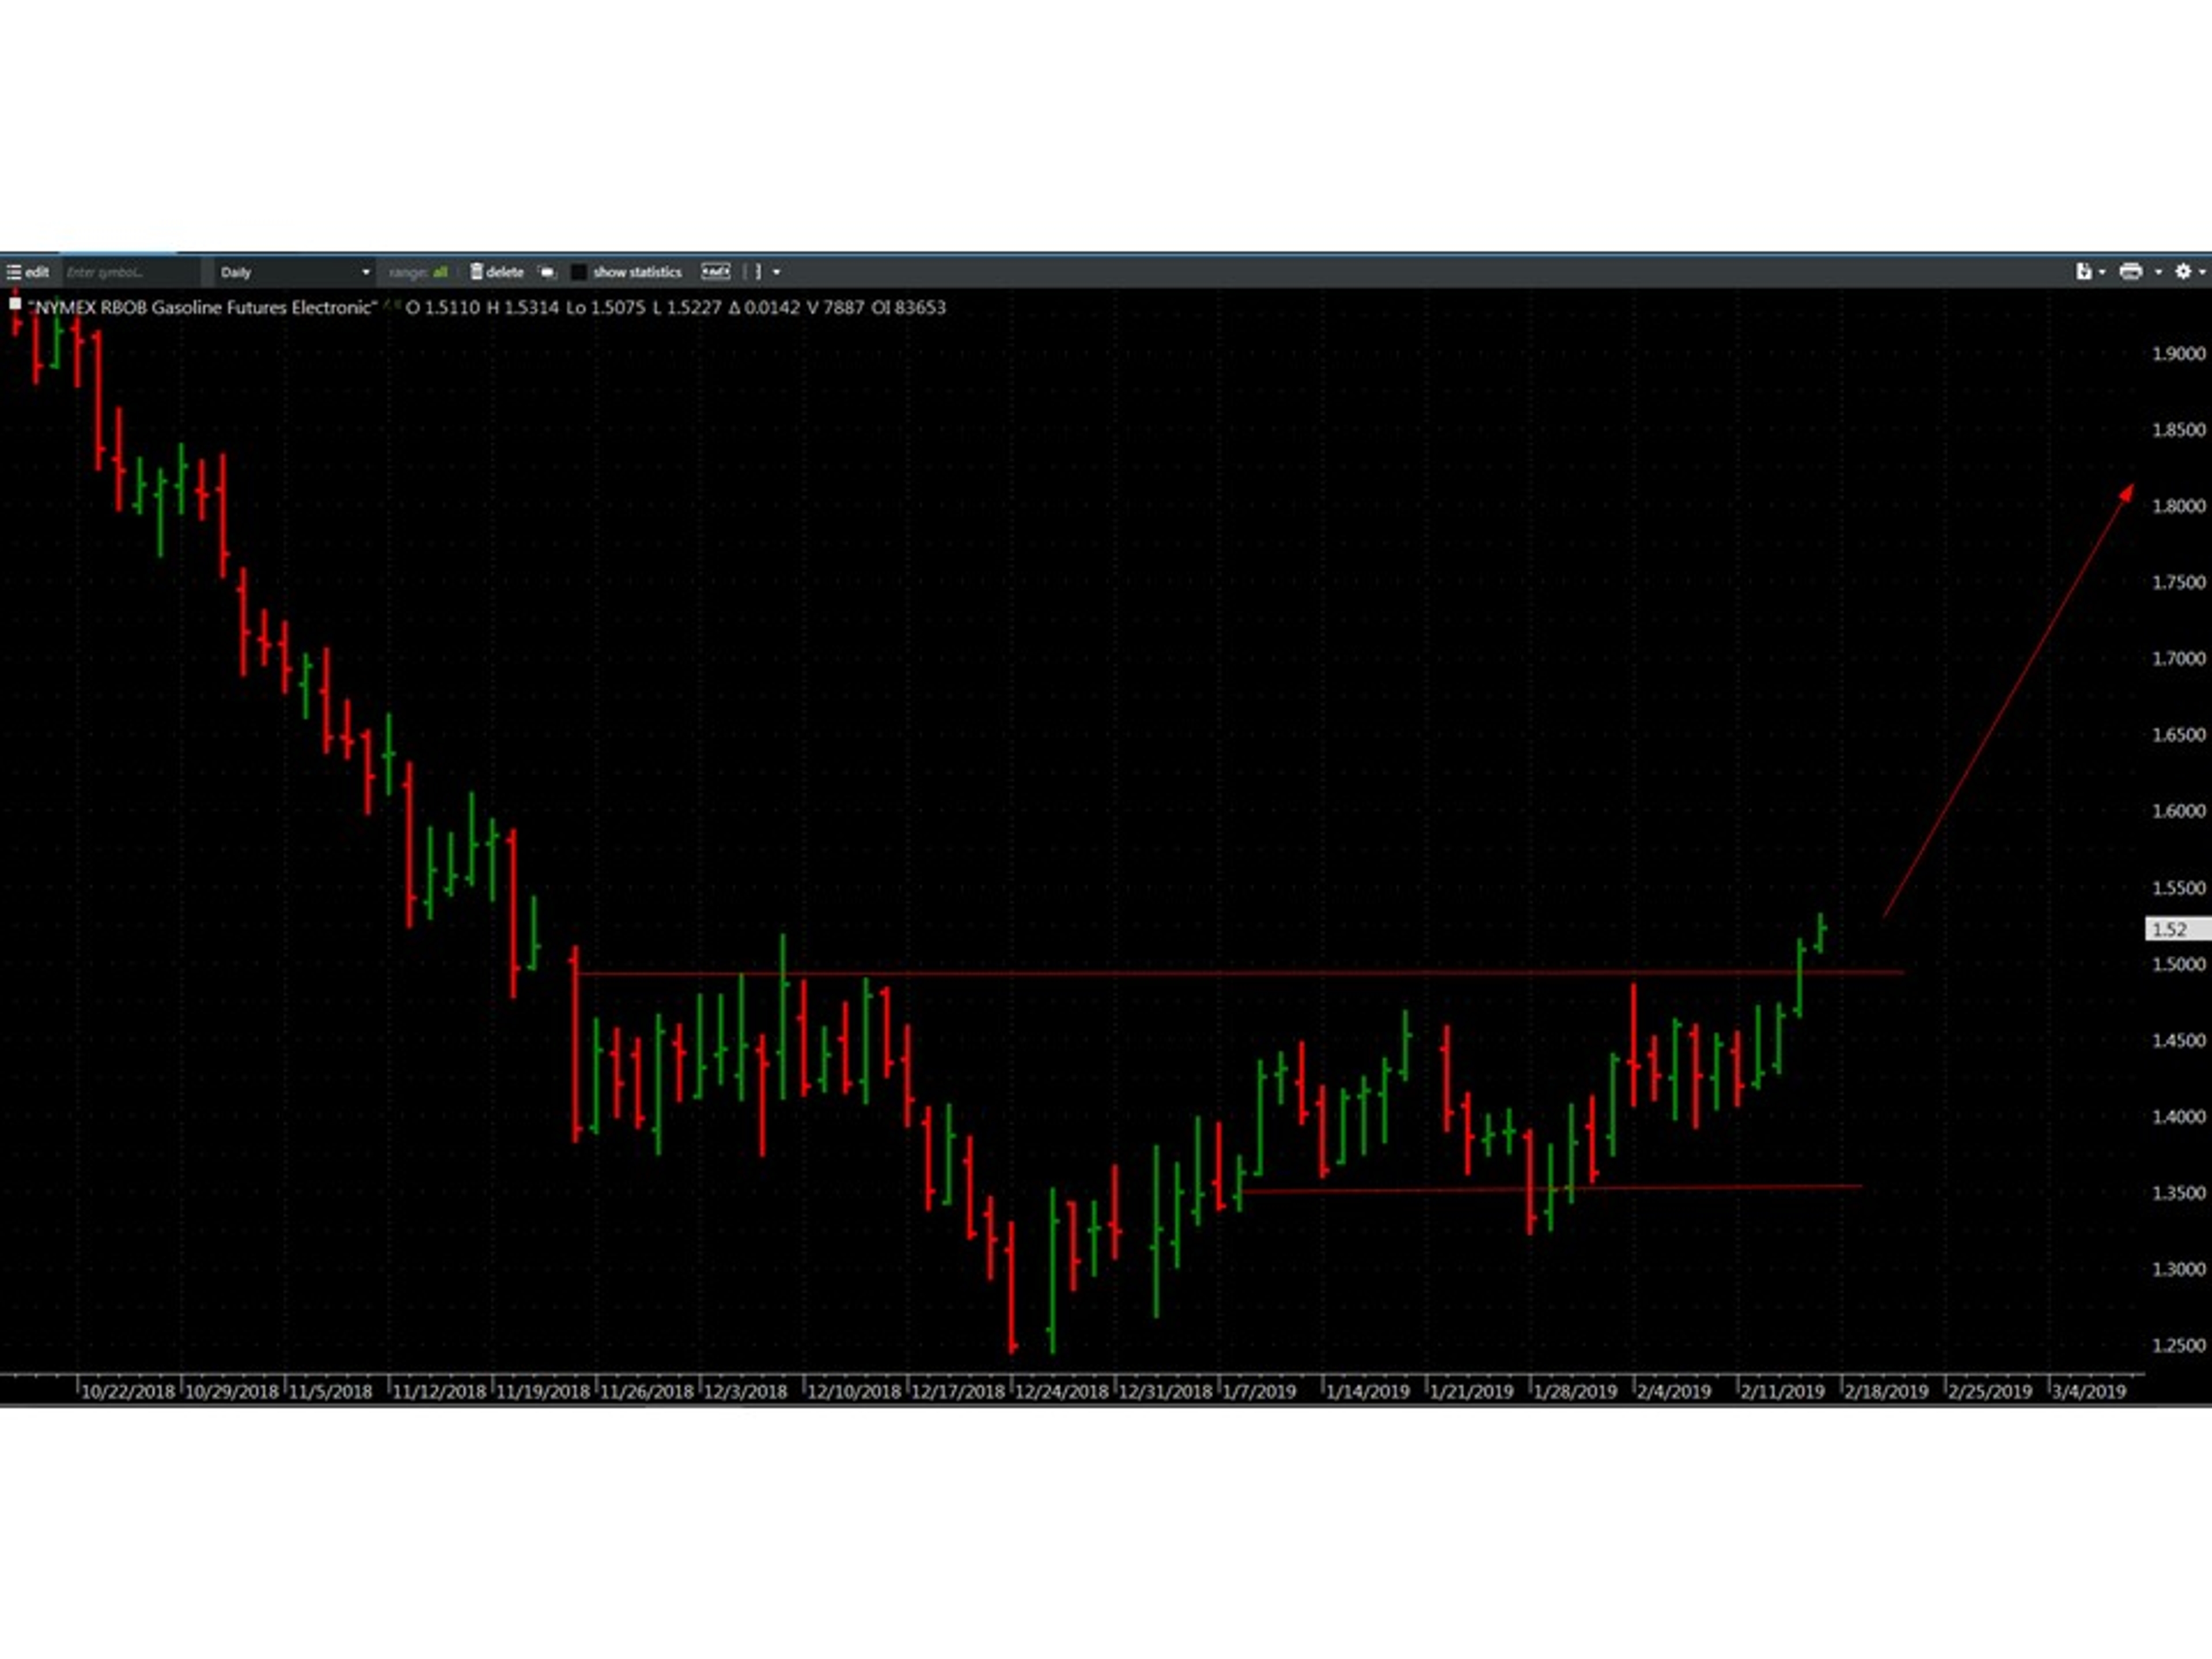Click the lower red support line near 1.3500
This screenshot has width=2212, height=1659.
1552,1189
